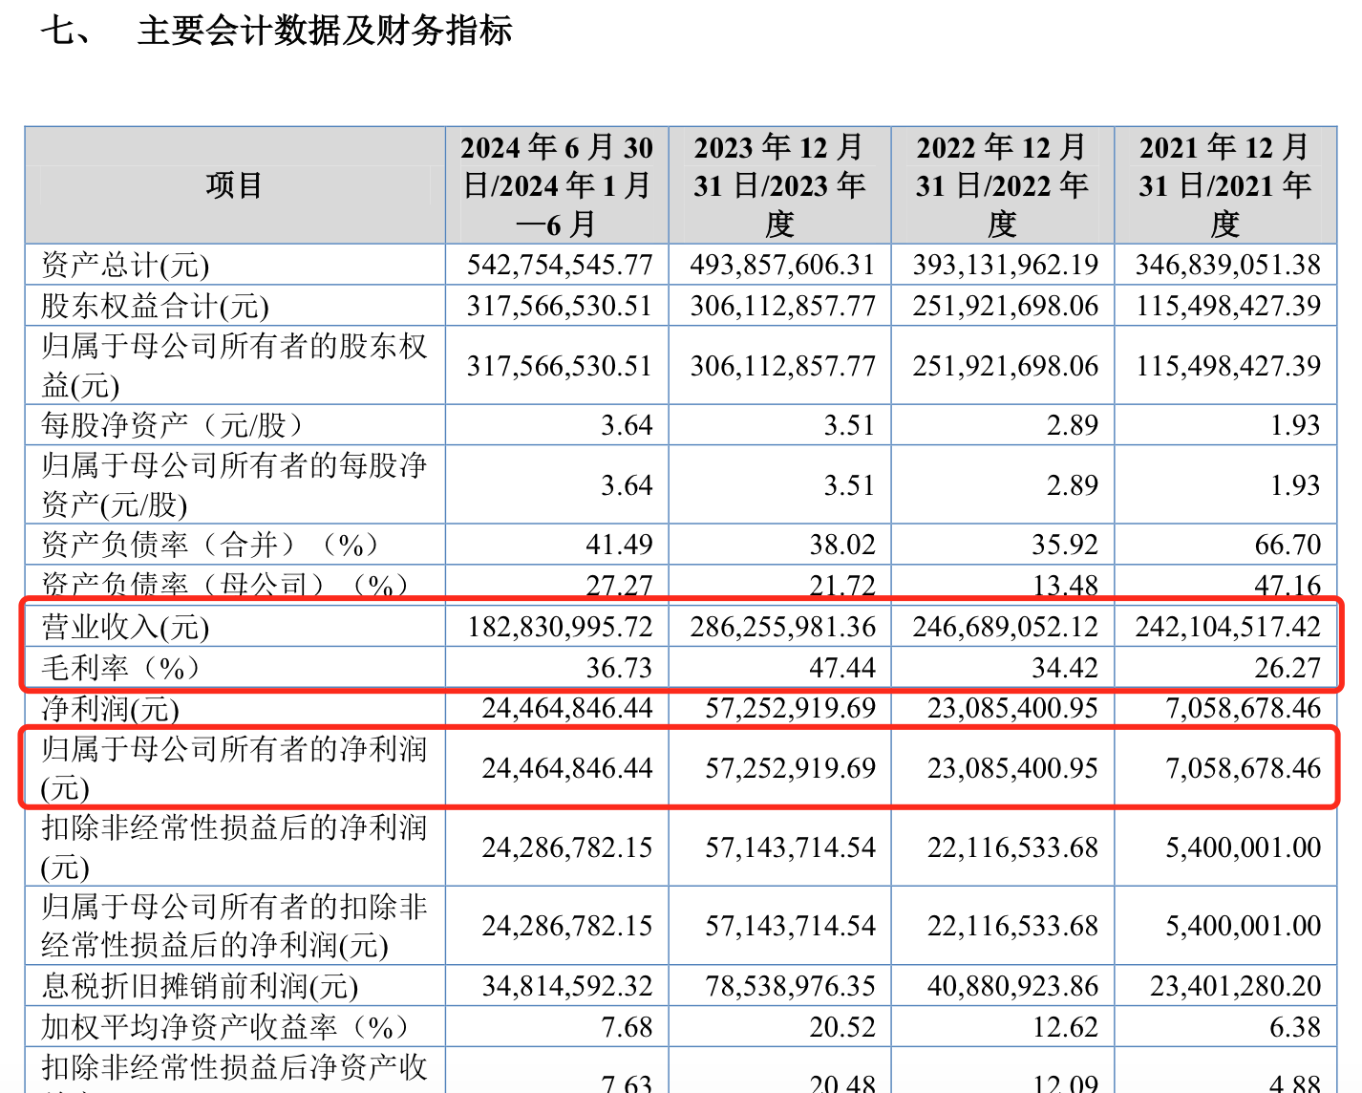Viewport: 1362px width, 1093px height.
Task: Select the 2021年12月31日 column header
Action: [x=1224, y=185]
